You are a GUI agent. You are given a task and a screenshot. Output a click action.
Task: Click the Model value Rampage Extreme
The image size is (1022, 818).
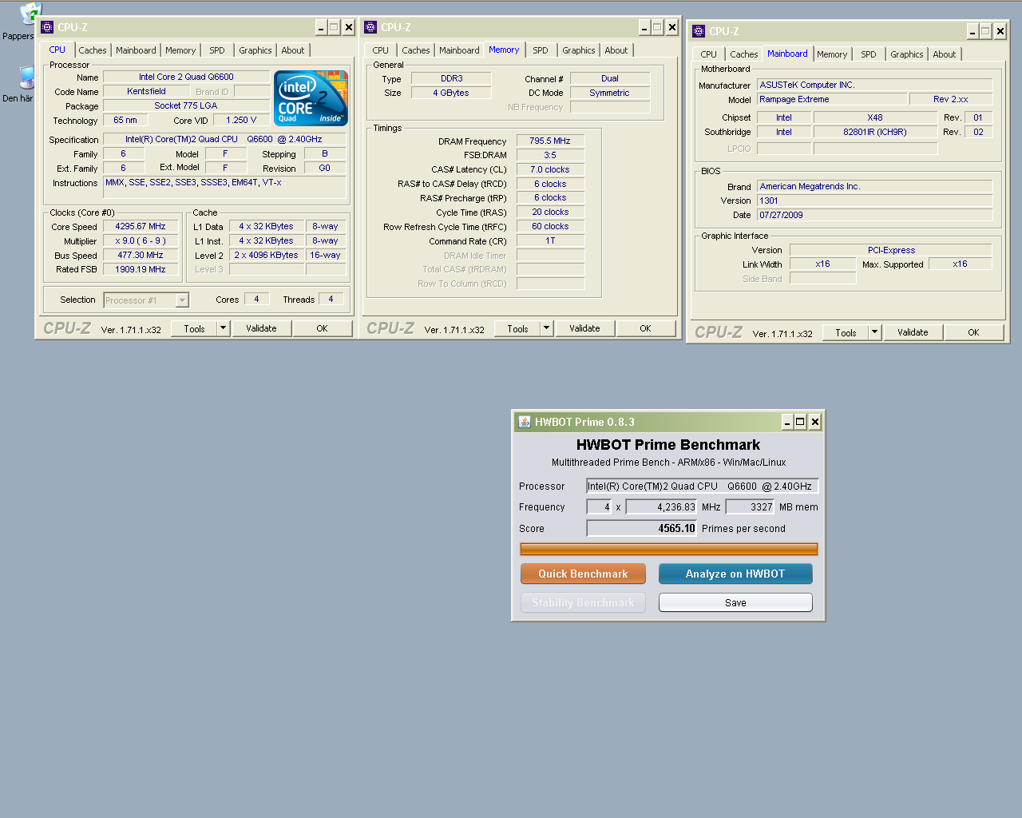[x=832, y=99]
